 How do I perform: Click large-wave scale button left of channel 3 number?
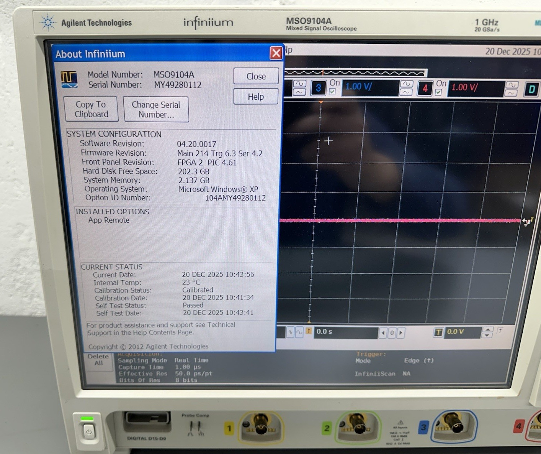(299, 84)
